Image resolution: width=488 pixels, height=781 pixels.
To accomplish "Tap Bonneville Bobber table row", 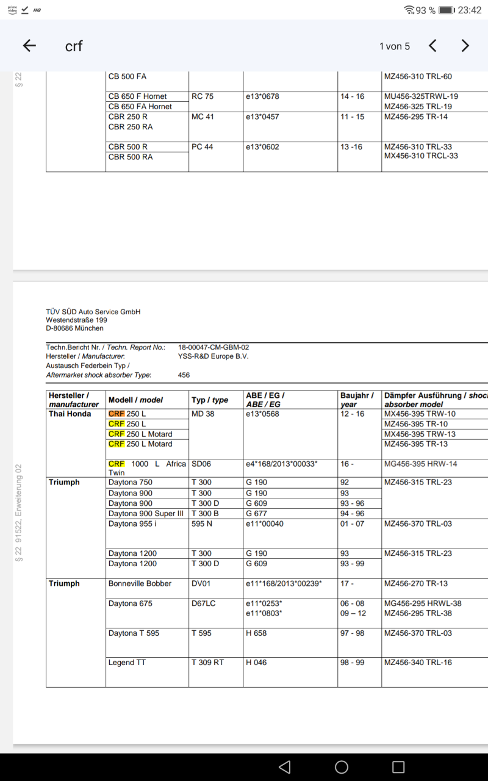I will tap(140, 583).
